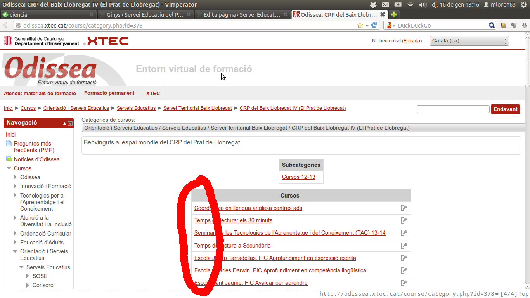This screenshot has width=530, height=298.
Task: Open the Ubuntu volume indicator
Action: click(423, 5)
